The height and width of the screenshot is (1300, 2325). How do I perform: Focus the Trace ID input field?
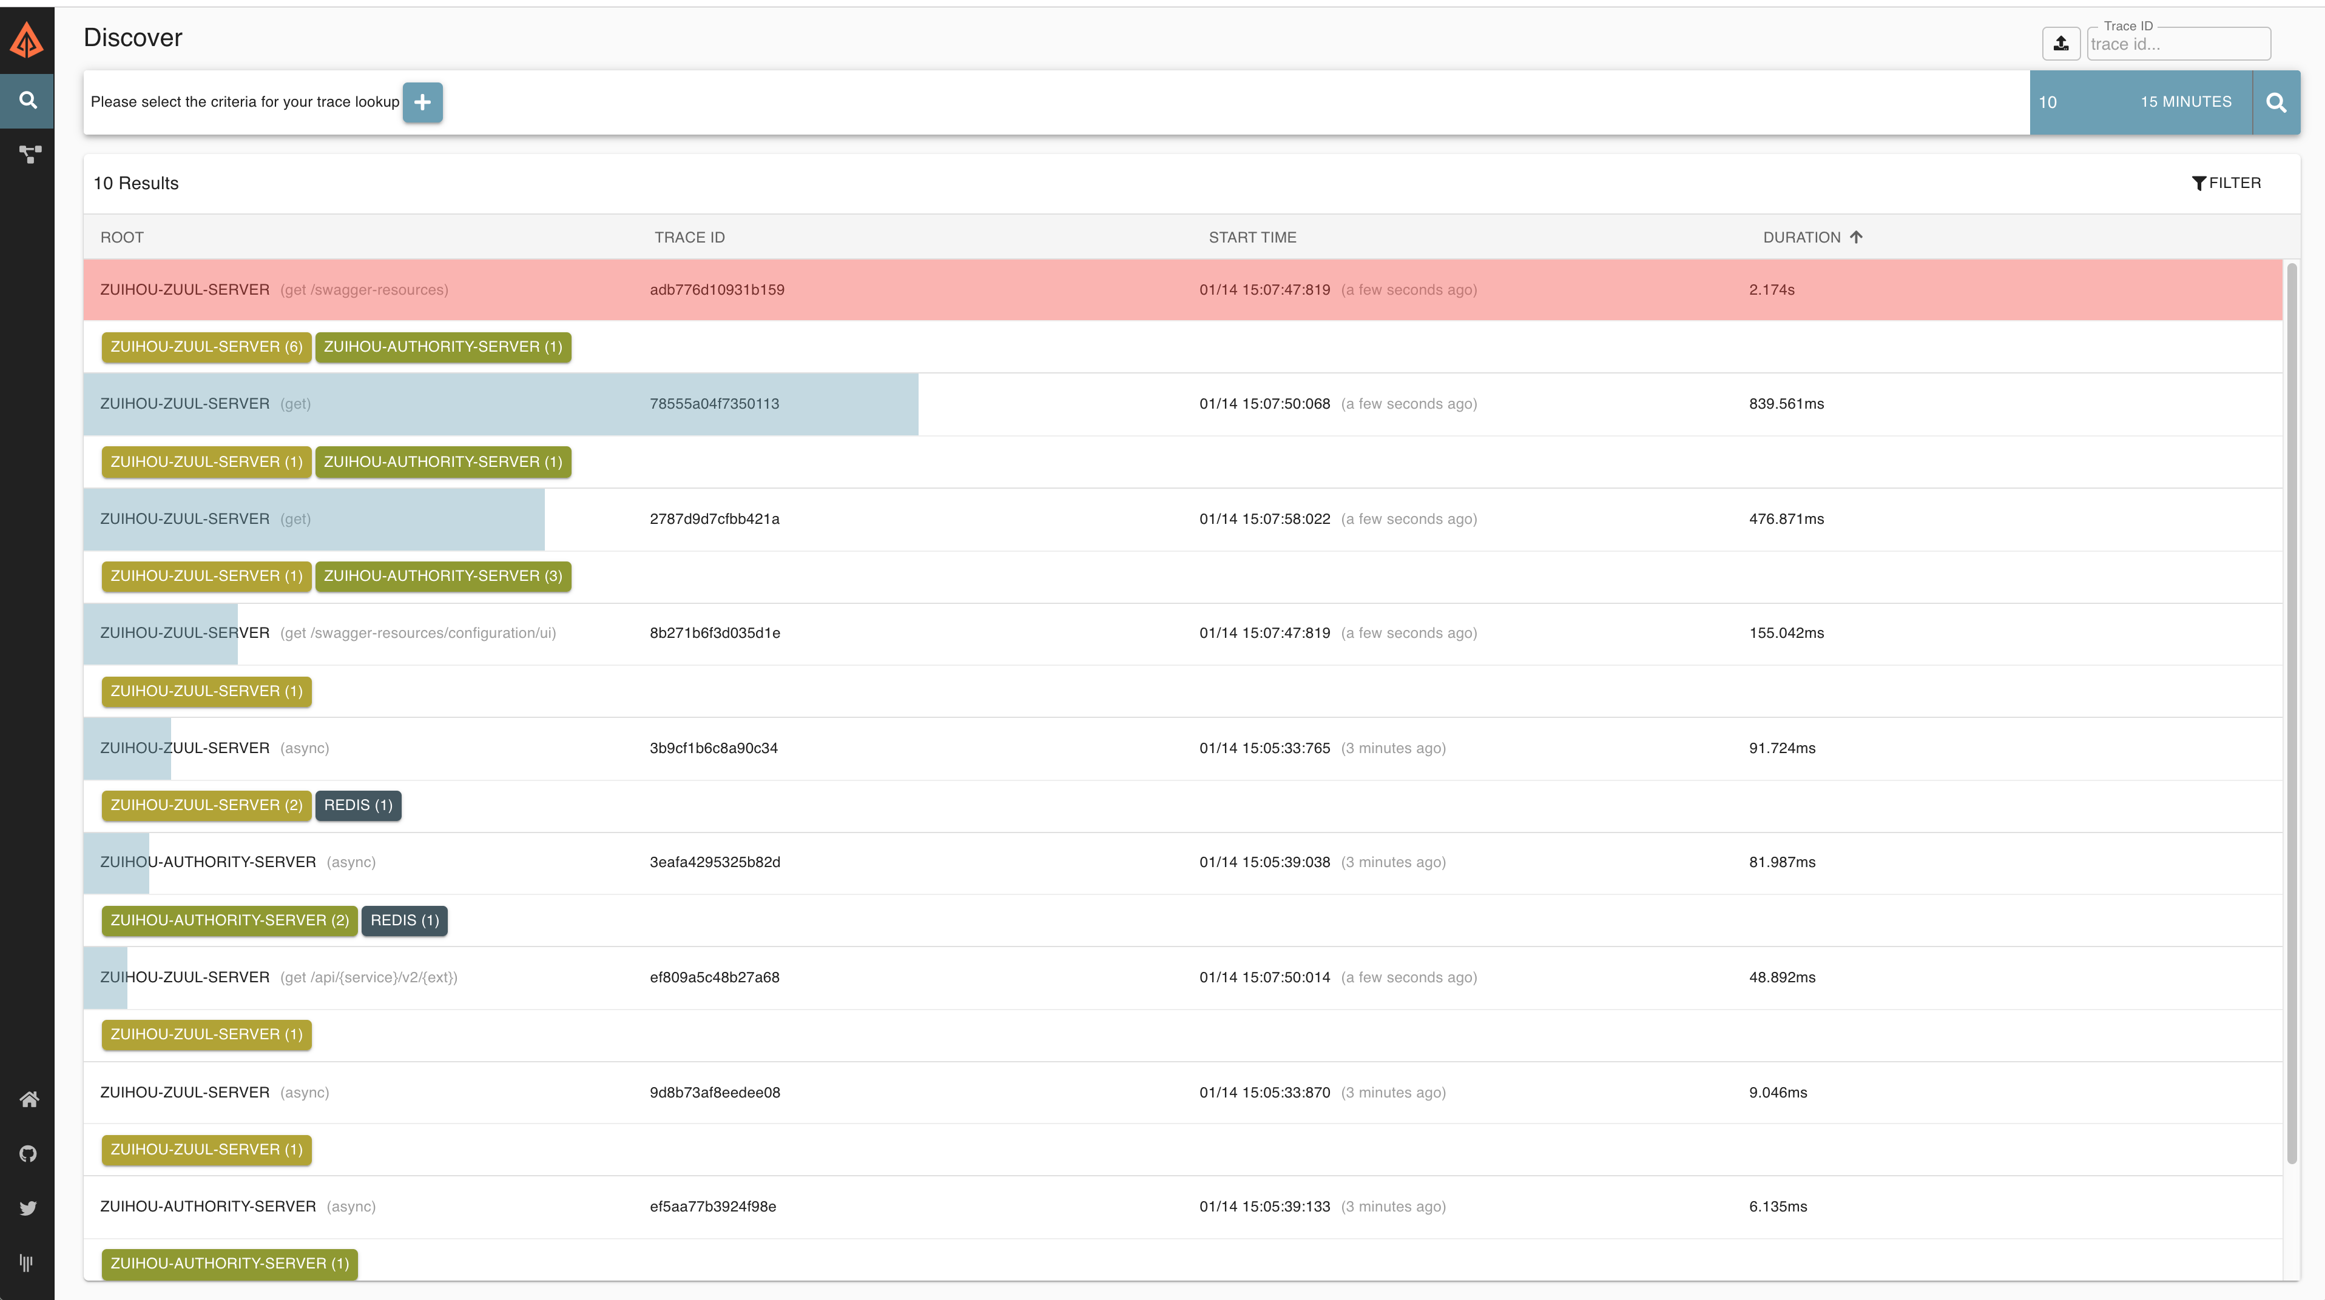[2179, 44]
